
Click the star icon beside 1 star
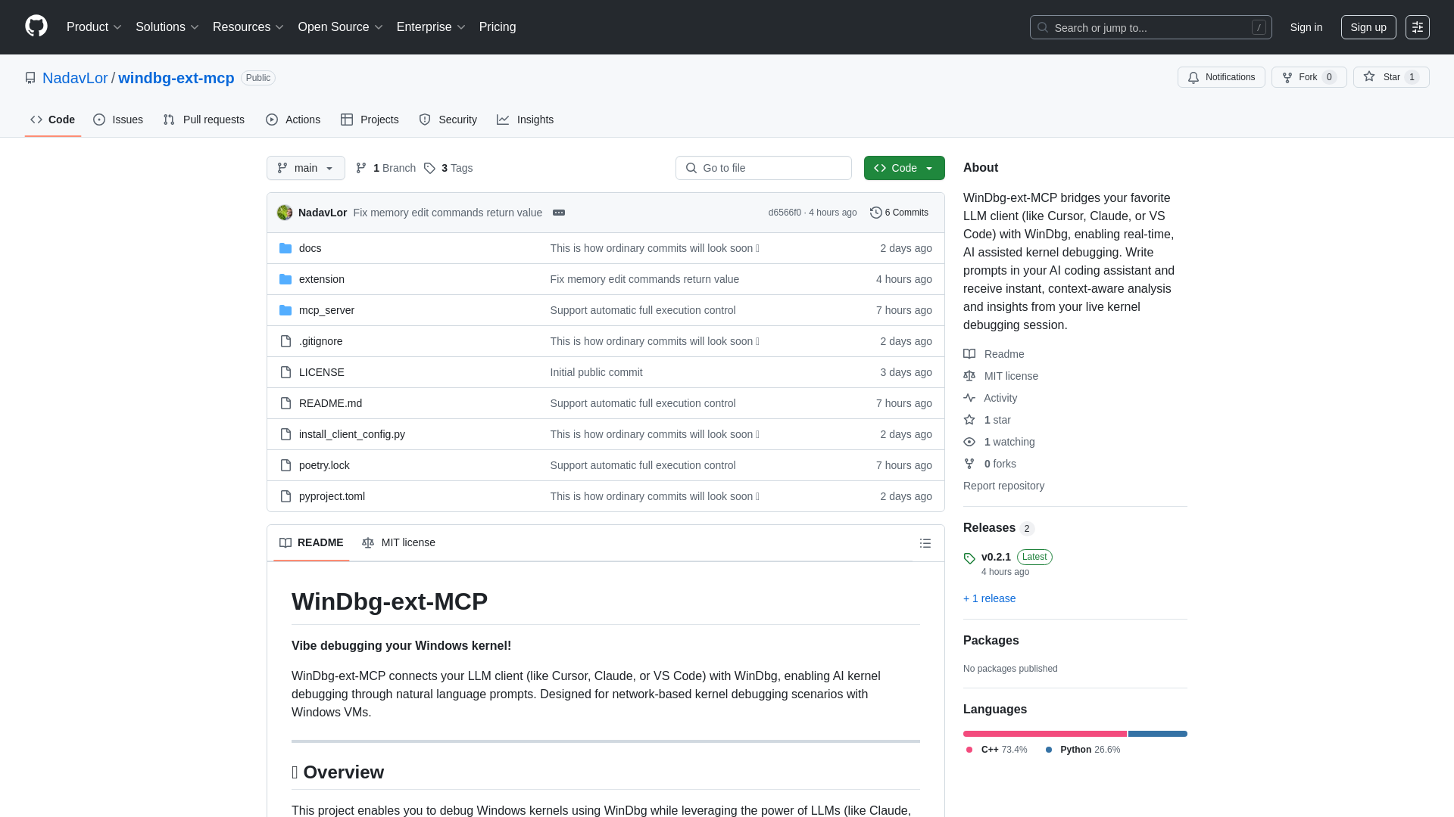click(x=969, y=420)
